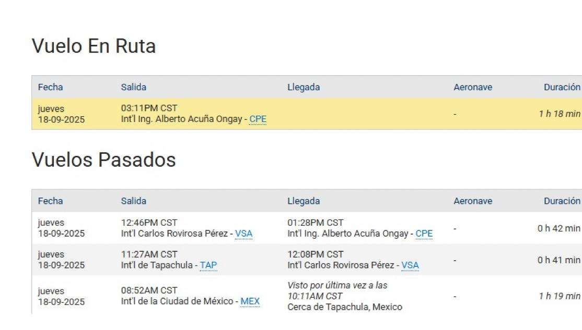582x330 pixels.
Task: Click Duración header in Vuelos Pasados table
Action: pos(562,201)
